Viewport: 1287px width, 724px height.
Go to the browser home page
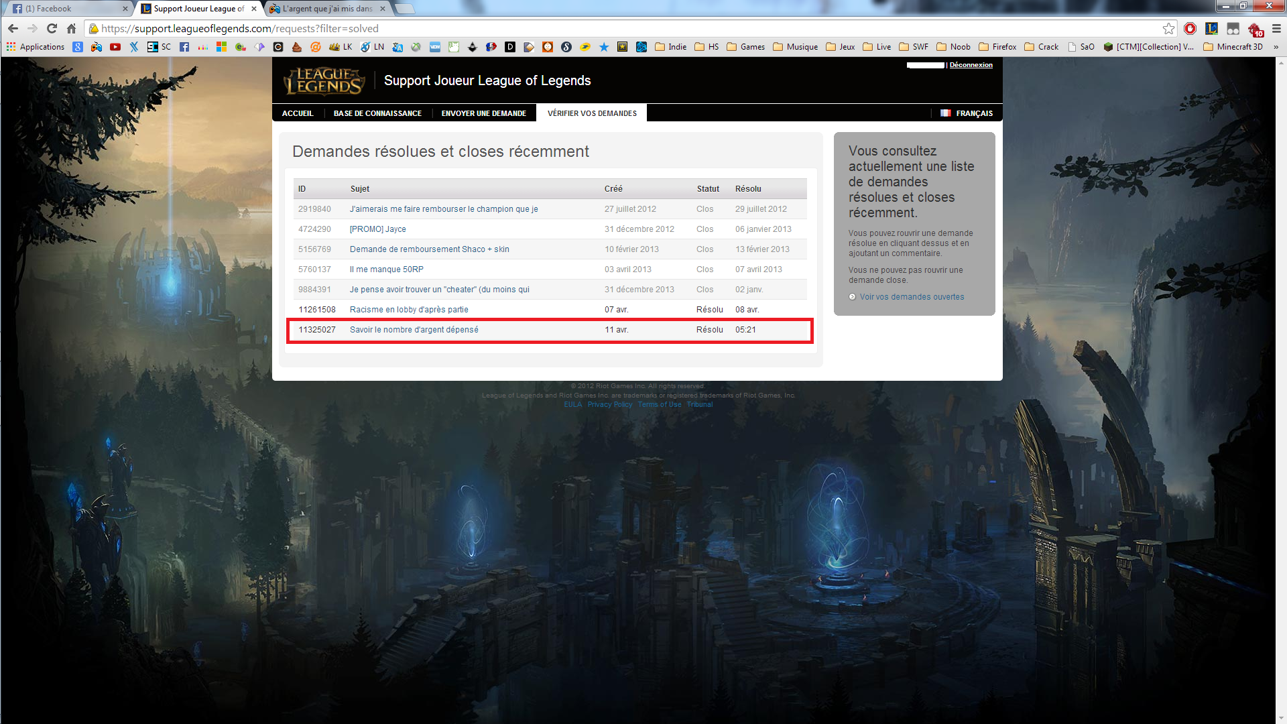tap(71, 29)
